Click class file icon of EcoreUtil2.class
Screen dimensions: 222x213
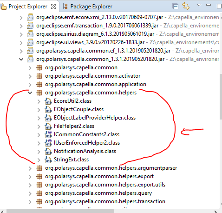tap(48, 101)
